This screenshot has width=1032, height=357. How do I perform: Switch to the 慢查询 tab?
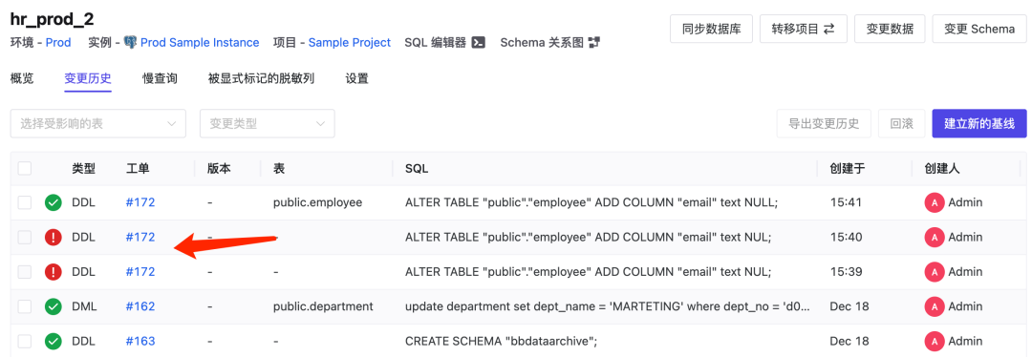click(160, 79)
